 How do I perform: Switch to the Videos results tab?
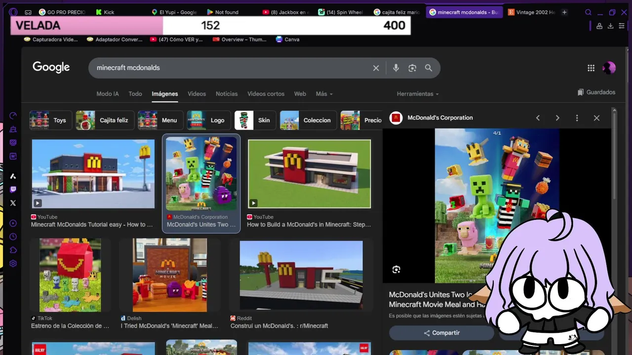tap(197, 94)
